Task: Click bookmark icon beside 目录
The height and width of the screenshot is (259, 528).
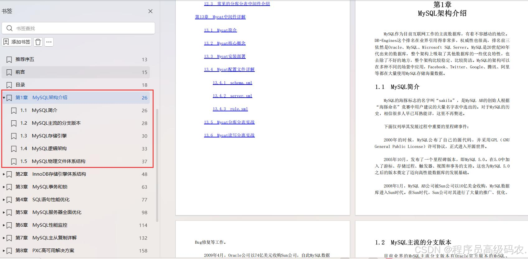Action: (9, 85)
